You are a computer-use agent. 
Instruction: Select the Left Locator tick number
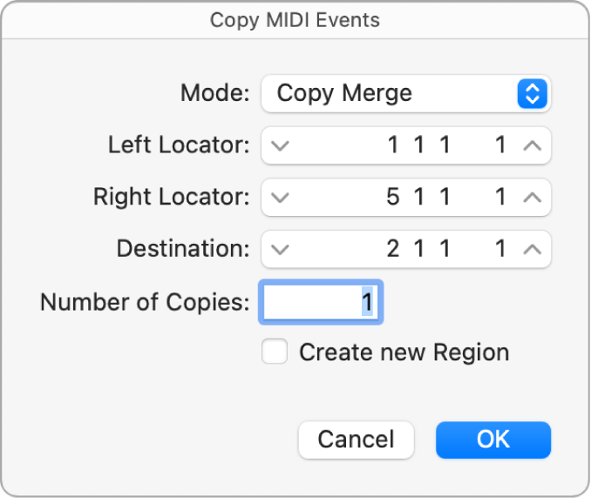click(x=500, y=146)
